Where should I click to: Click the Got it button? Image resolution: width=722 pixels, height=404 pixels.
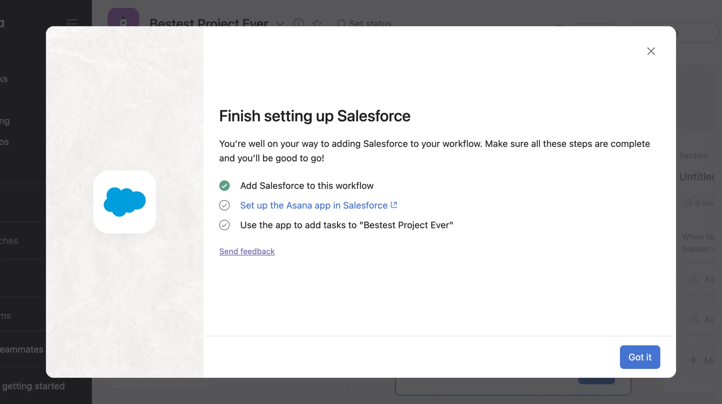click(640, 357)
